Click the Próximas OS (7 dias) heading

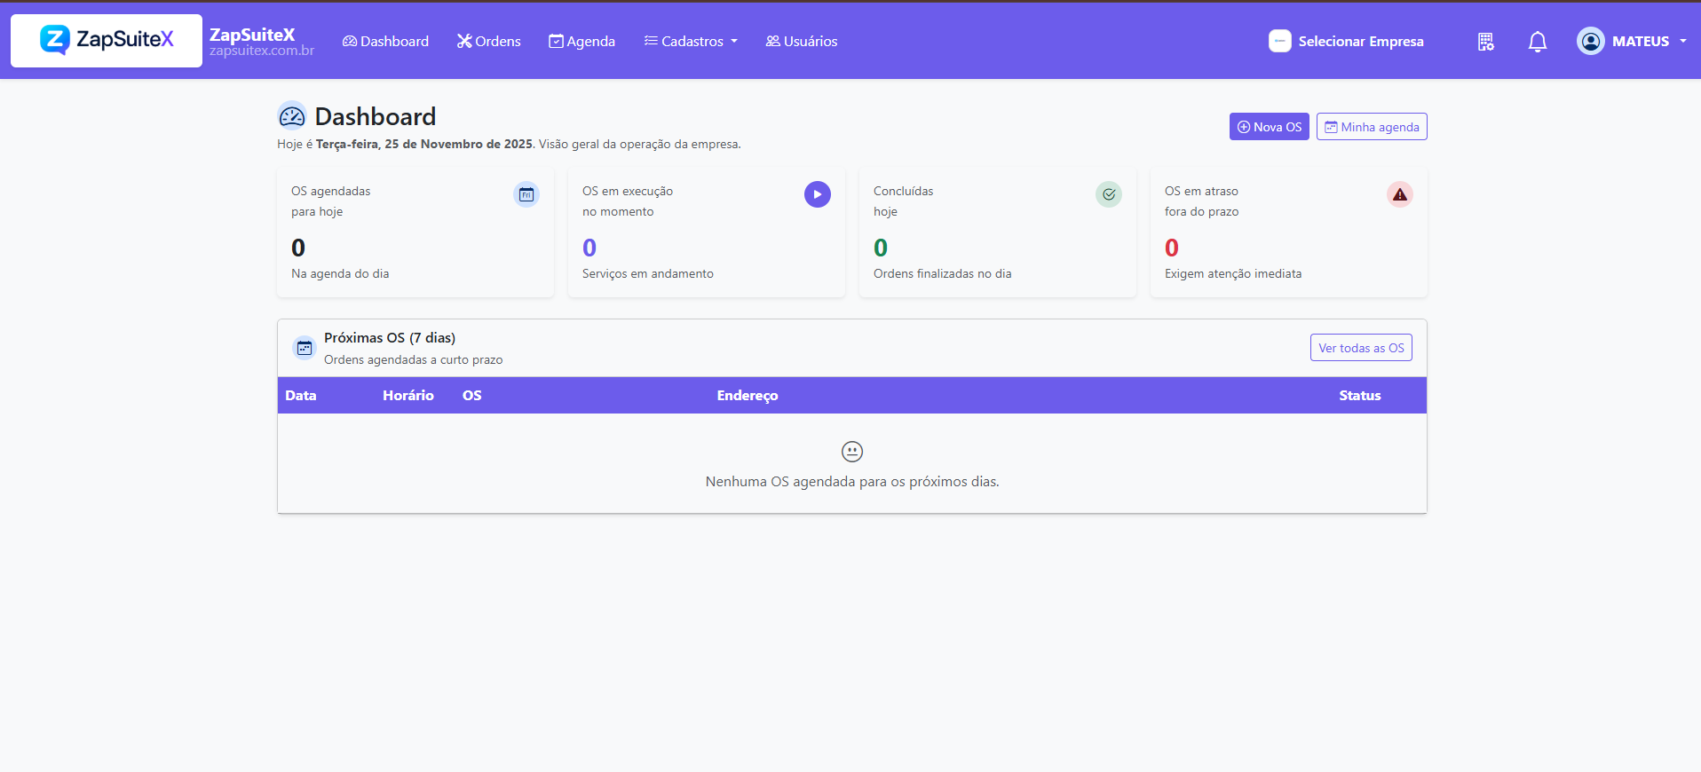coord(390,338)
